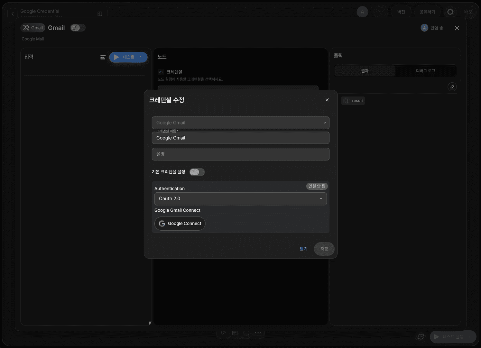
Task: Switch to the 디버그 로그 tab
Action: pyautogui.click(x=425, y=71)
